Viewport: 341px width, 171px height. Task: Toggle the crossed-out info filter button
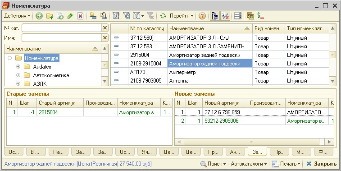click(225, 16)
